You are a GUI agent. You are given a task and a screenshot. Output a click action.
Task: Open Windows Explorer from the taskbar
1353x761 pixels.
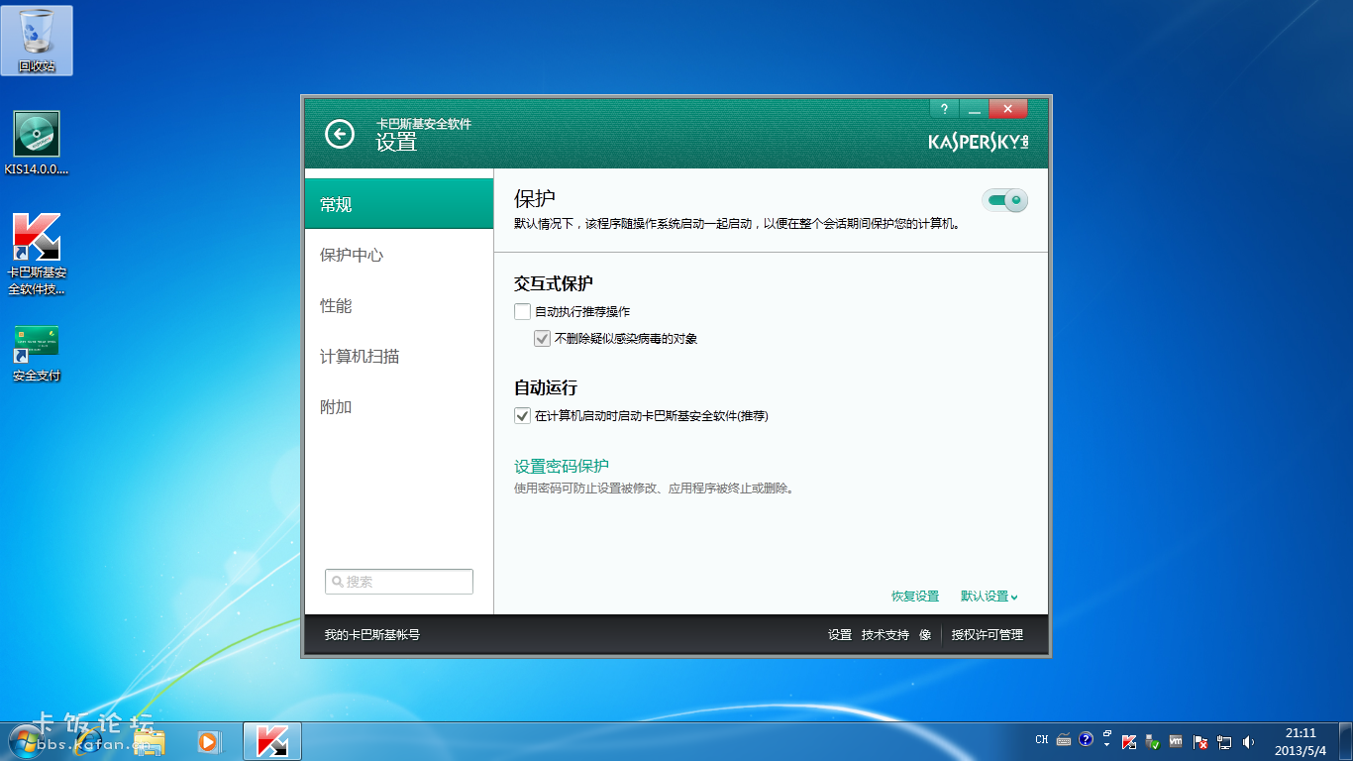coord(150,741)
